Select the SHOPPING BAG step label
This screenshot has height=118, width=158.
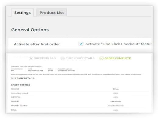[x=45, y=58]
